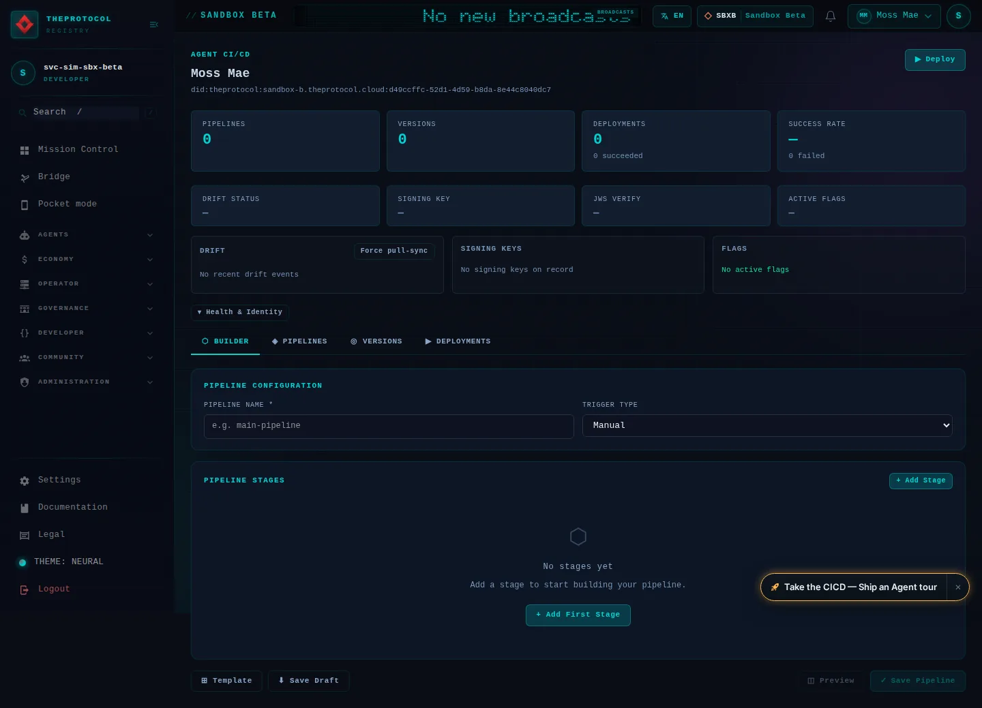Click the Mission Control grid icon
The image size is (982, 708).
tap(25, 150)
